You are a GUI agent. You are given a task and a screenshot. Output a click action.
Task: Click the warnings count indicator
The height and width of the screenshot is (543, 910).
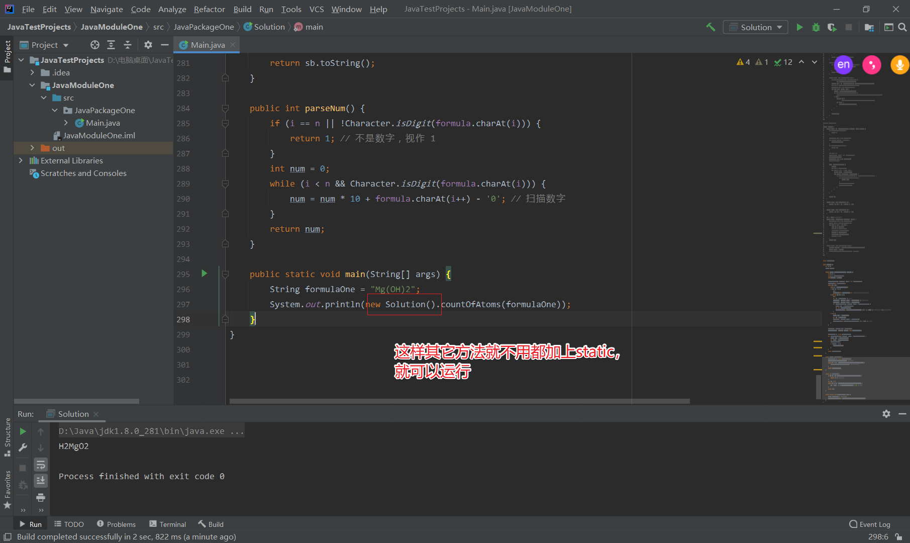(x=744, y=62)
